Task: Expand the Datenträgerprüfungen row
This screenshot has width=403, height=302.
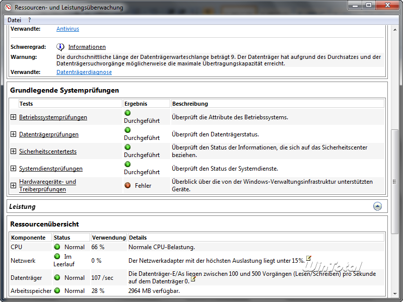Action: [14, 134]
